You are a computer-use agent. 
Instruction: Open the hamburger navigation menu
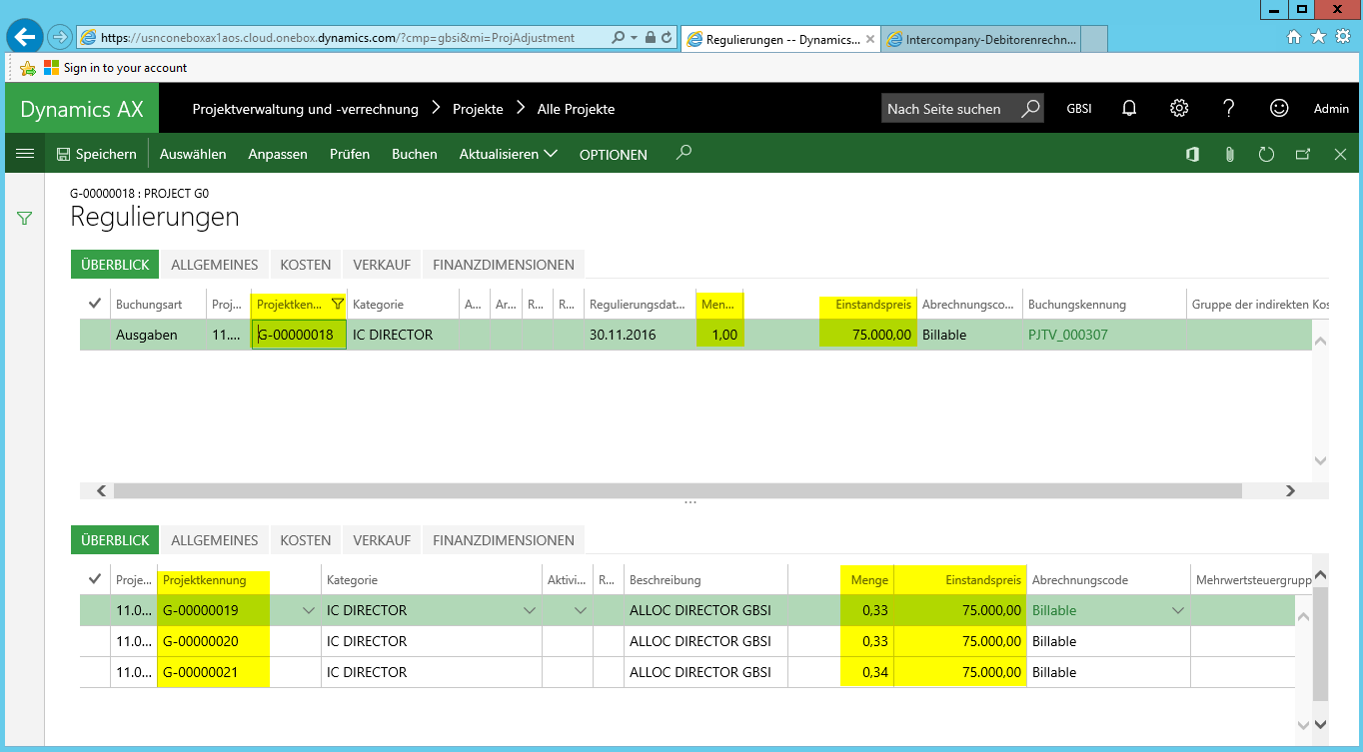click(x=25, y=154)
